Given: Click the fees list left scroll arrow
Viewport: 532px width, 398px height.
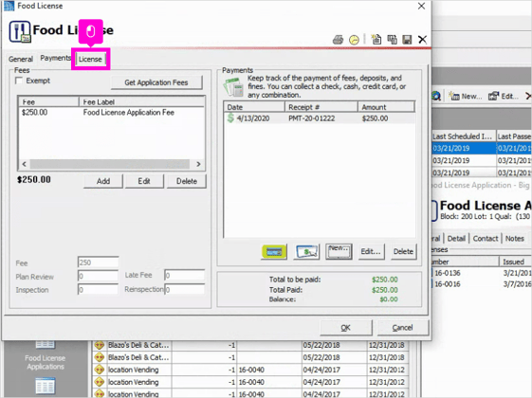Looking at the screenshot, I should [24, 164].
